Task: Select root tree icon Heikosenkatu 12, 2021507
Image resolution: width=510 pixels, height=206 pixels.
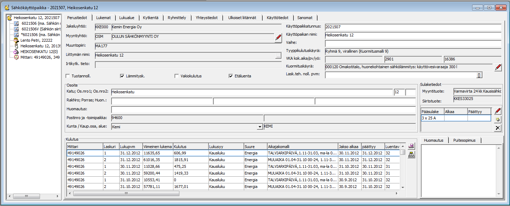Action: (10, 17)
